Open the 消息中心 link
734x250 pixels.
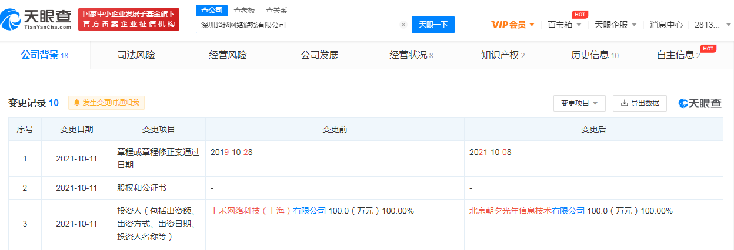666,25
